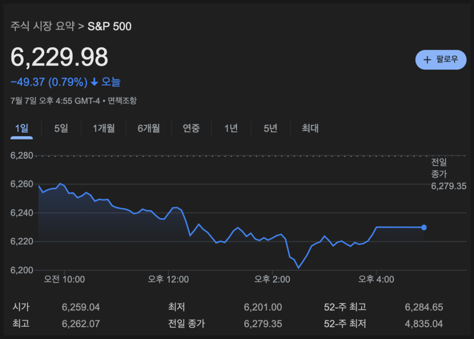
Task: Open the 면책조항 disclaimer link
Action: tap(123, 101)
